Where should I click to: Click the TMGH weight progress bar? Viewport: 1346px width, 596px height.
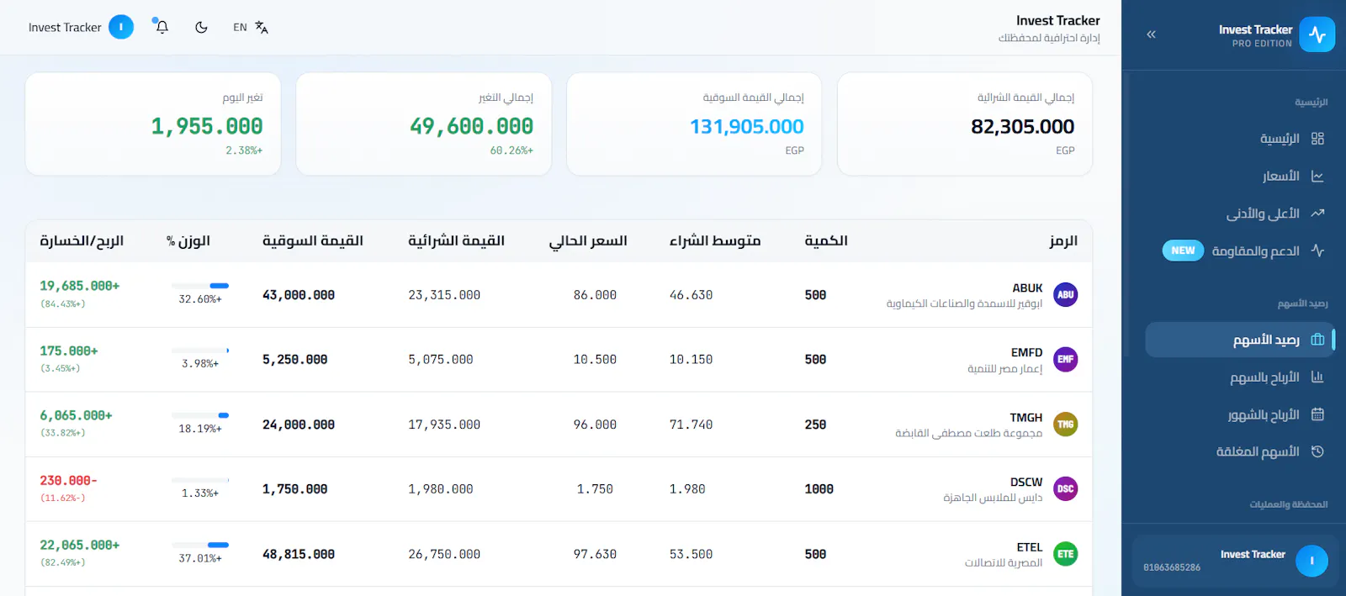200,415
